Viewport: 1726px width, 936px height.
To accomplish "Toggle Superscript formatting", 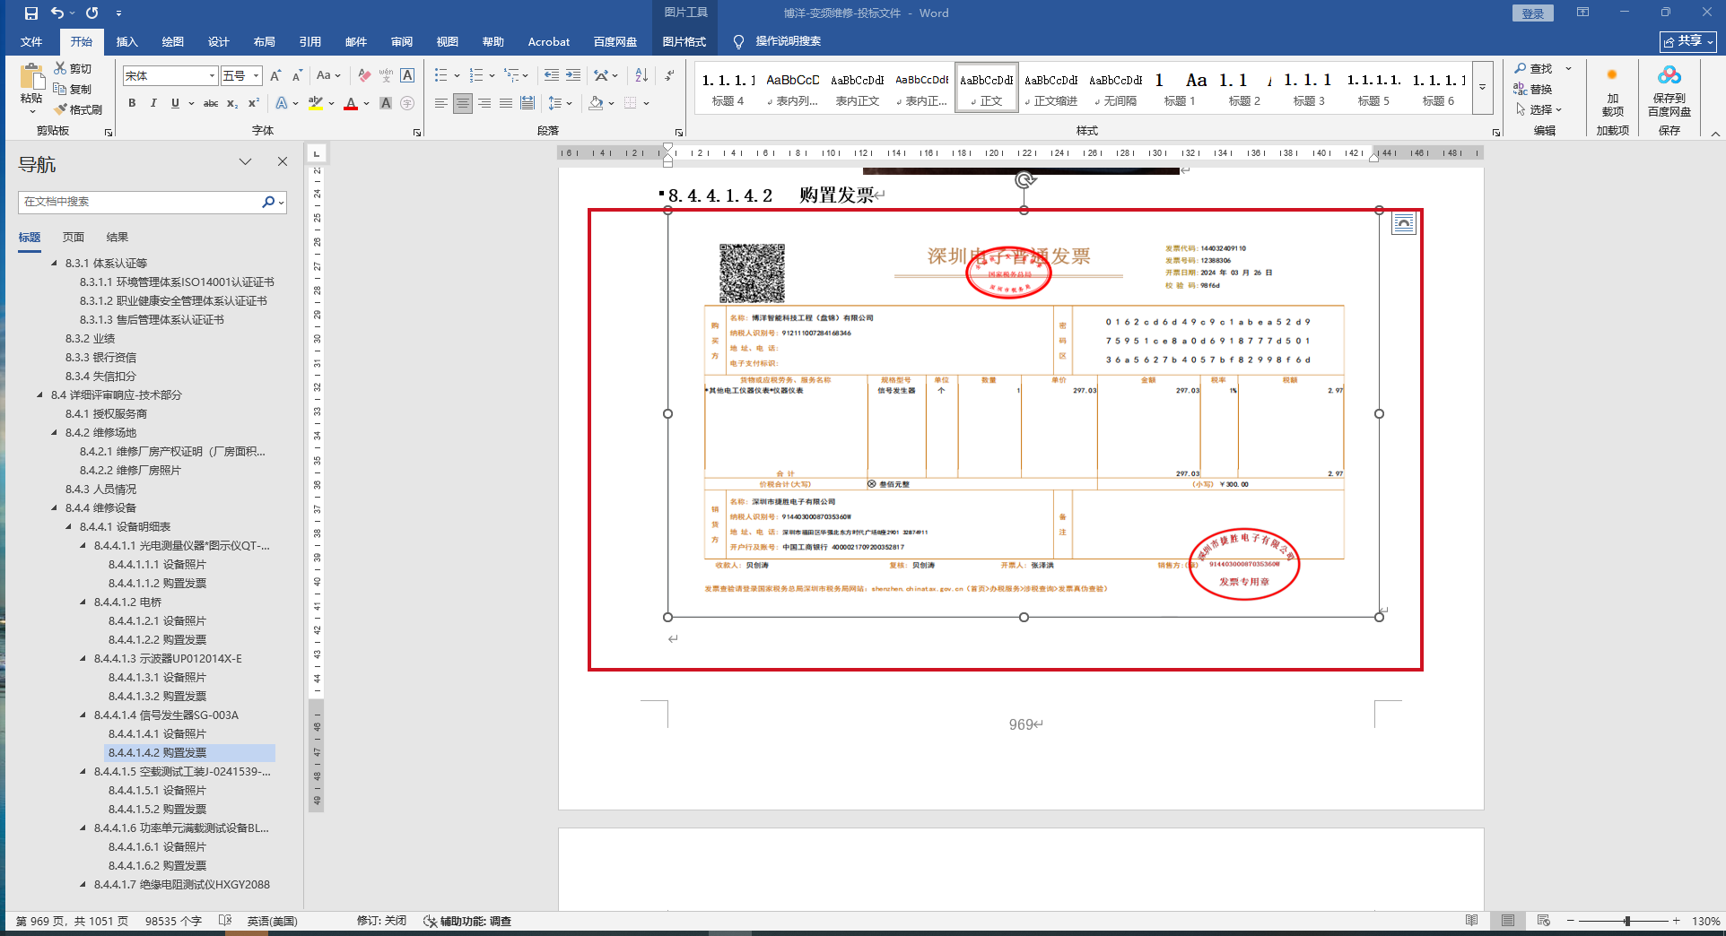I will (x=254, y=103).
